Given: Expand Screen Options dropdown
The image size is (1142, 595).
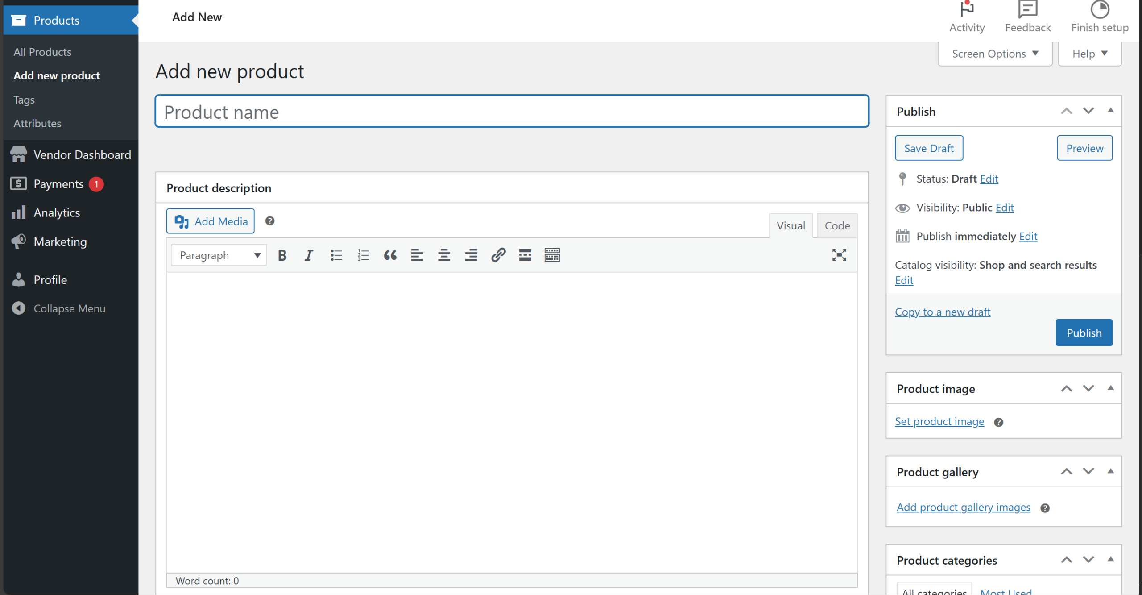Looking at the screenshot, I should 995,54.
